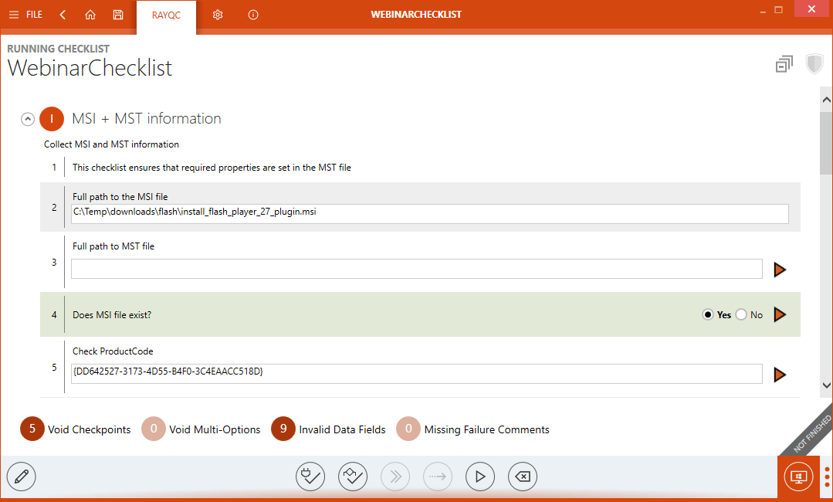This screenshot has height=502, width=833.
Task: Click the 'Does MSI file exist?' question text
Action: click(112, 315)
